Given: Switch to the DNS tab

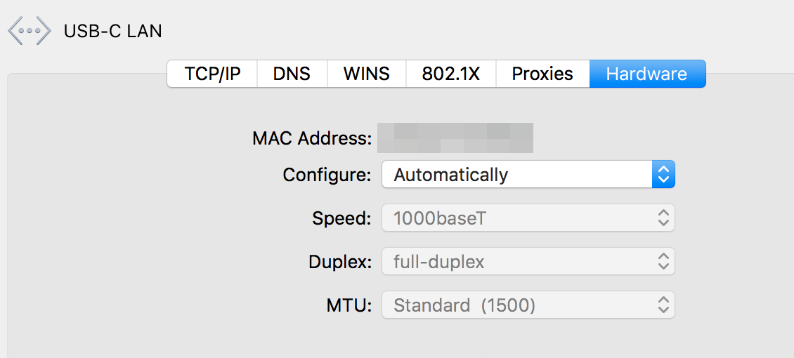Looking at the screenshot, I should (292, 74).
